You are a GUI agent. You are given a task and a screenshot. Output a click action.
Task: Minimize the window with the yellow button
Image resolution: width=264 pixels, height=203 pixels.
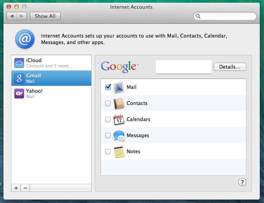[16, 7]
